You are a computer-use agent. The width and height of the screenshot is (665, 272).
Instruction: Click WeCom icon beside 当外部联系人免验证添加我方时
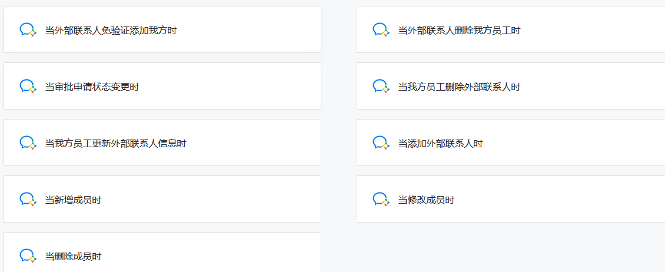(28, 29)
